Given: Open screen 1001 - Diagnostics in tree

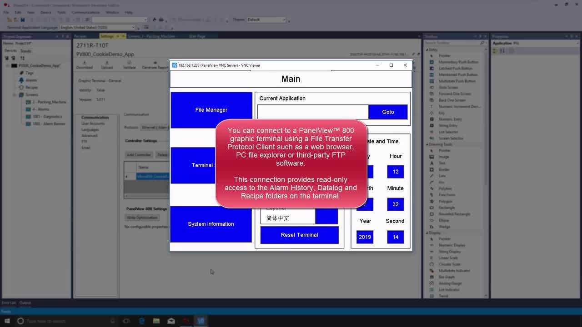Looking at the screenshot, I should [47, 116].
